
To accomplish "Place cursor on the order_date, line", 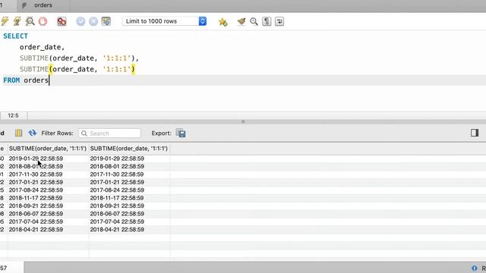I will pos(43,47).
